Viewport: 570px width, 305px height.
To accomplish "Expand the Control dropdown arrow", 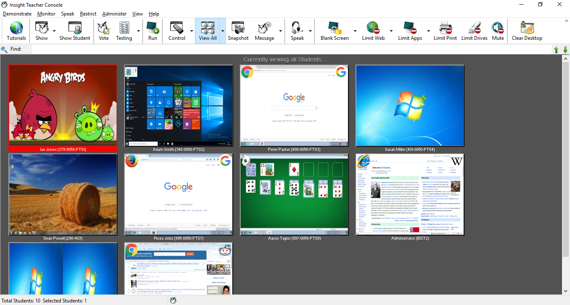I will pos(192,31).
